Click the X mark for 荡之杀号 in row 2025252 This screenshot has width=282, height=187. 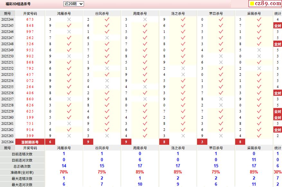click(x=183, y=68)
